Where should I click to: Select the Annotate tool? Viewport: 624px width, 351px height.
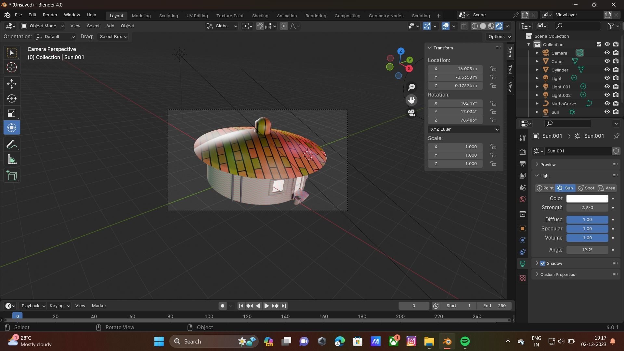(12, 144)
